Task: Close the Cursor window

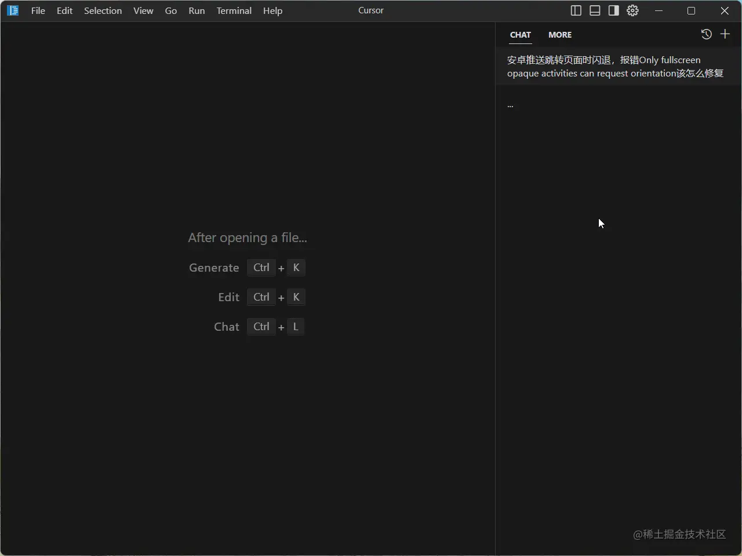Action: pyautogui.click(x=725, y=10)
